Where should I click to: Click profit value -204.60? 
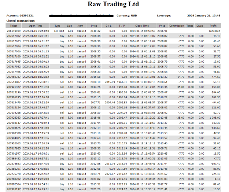click(215, 92)
